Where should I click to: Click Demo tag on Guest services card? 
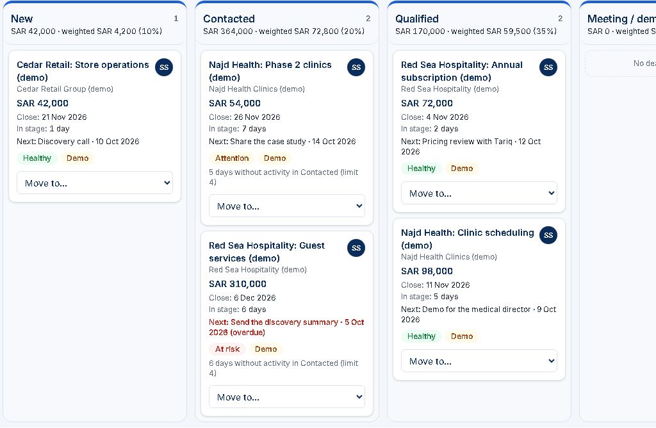coord(266,349)
